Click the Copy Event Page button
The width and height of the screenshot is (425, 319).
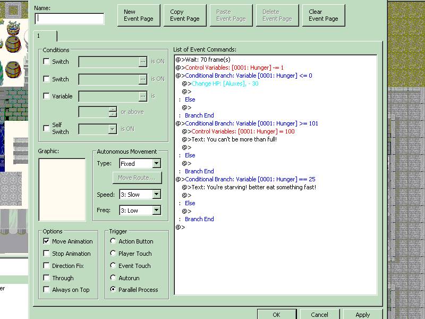coord(184,15)
